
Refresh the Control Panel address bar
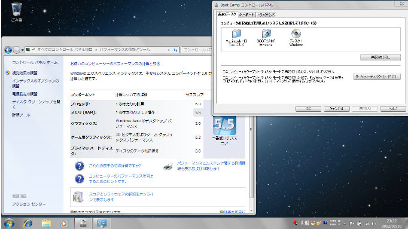coord(175,50)
